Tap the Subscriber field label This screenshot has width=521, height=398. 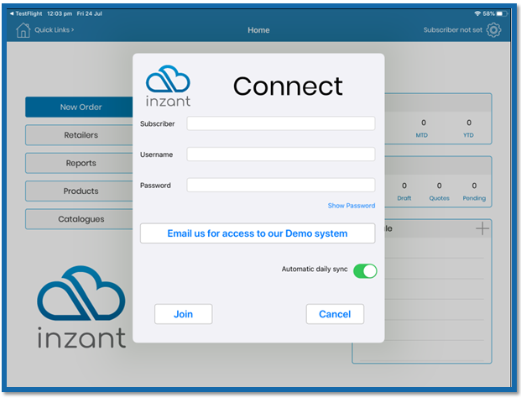coord(157,123)
